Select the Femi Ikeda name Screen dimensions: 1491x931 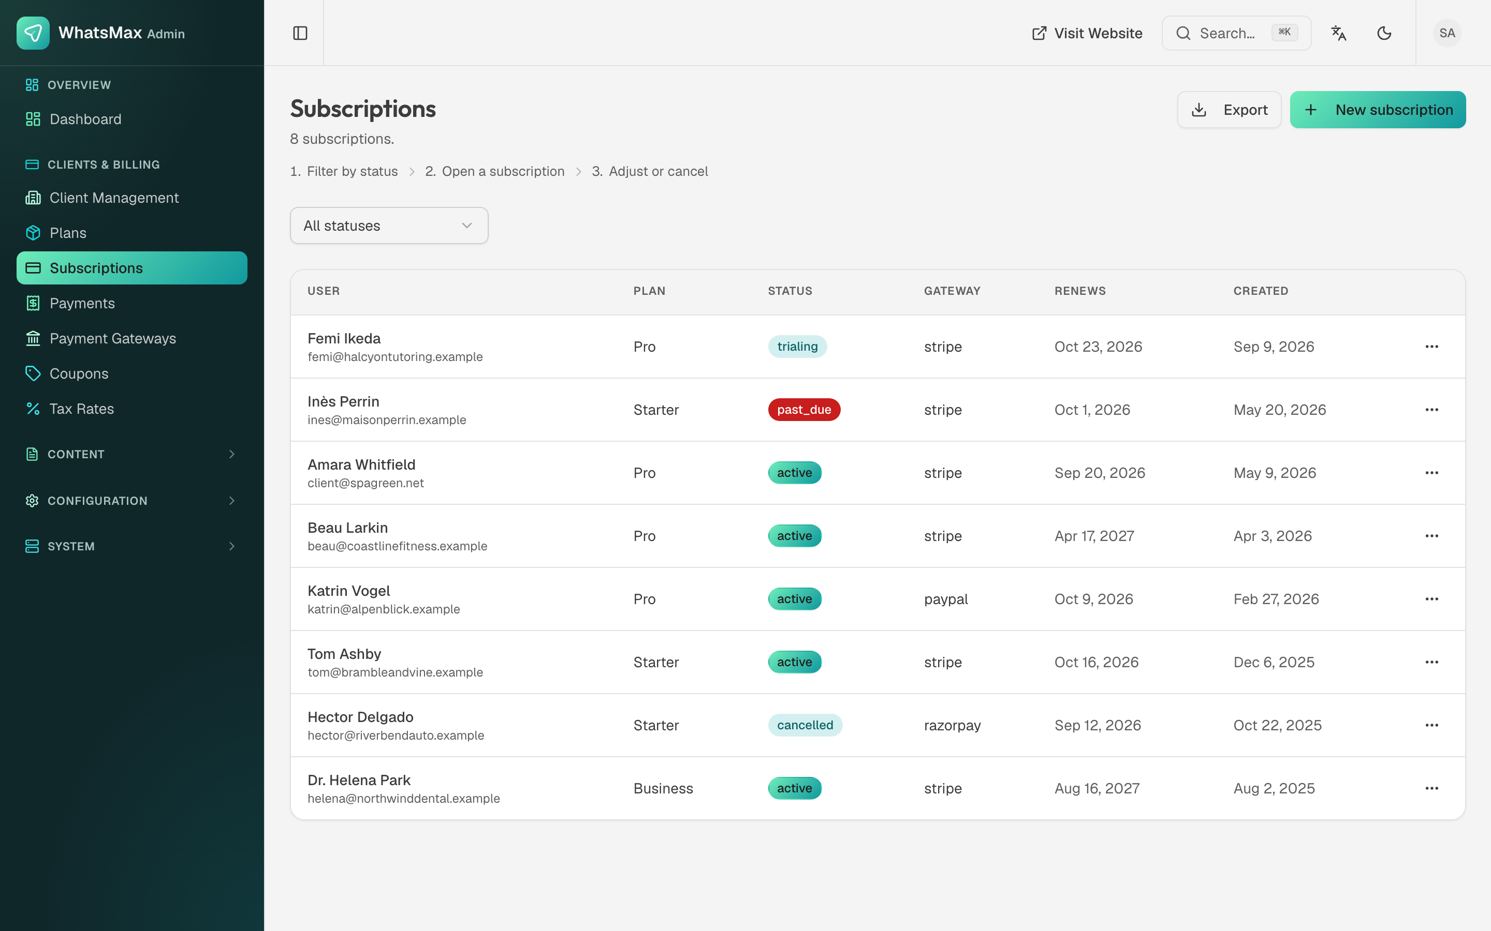(344, 339)
